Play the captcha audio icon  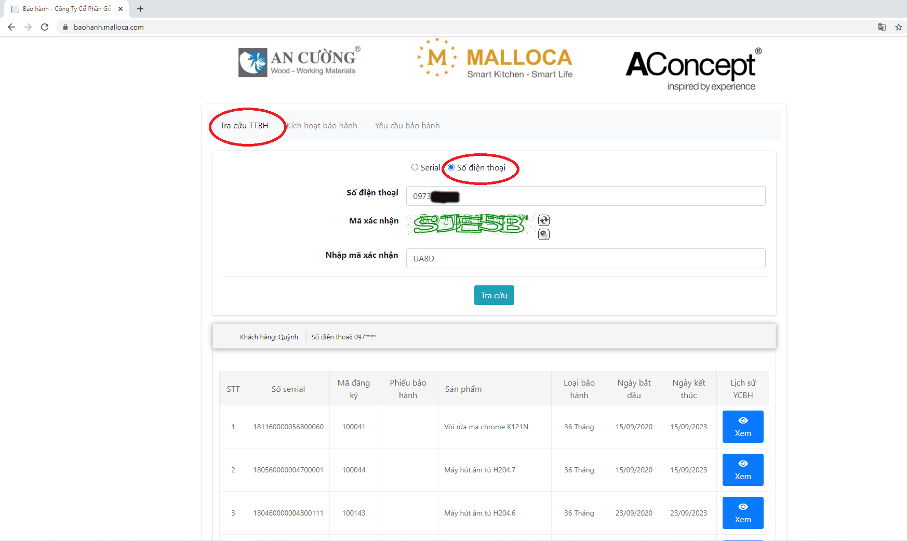[543, 234]
